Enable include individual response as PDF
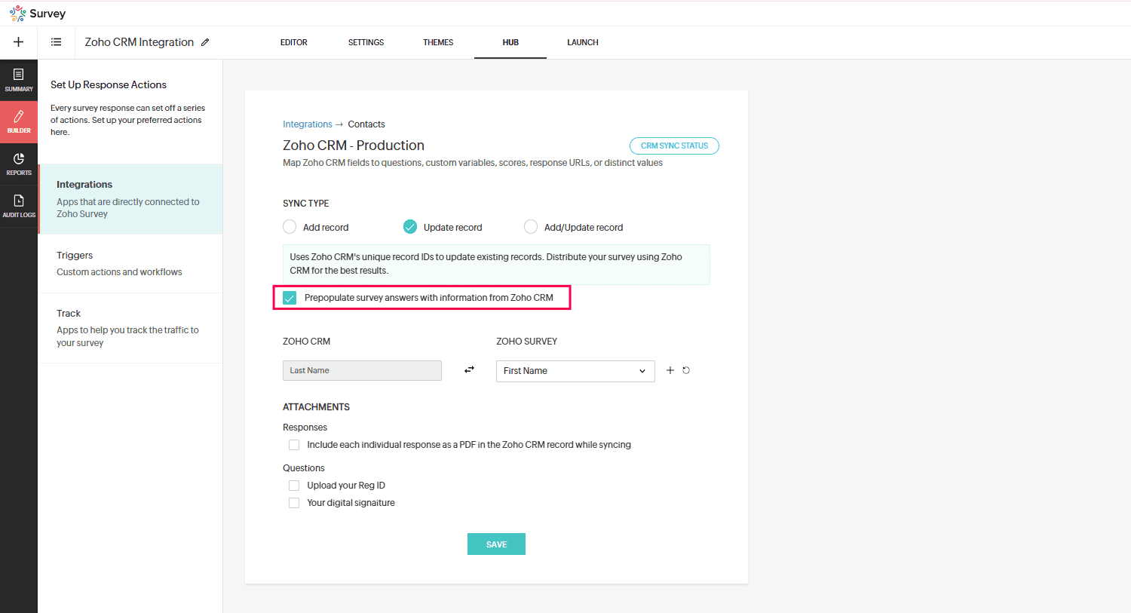 (294, 445)
